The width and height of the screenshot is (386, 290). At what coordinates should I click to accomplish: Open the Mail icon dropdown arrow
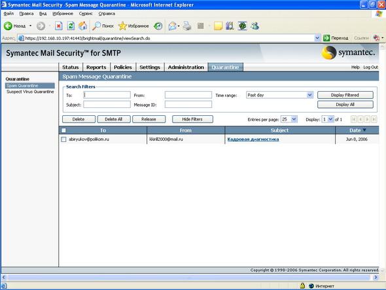(x=179, y=26)
